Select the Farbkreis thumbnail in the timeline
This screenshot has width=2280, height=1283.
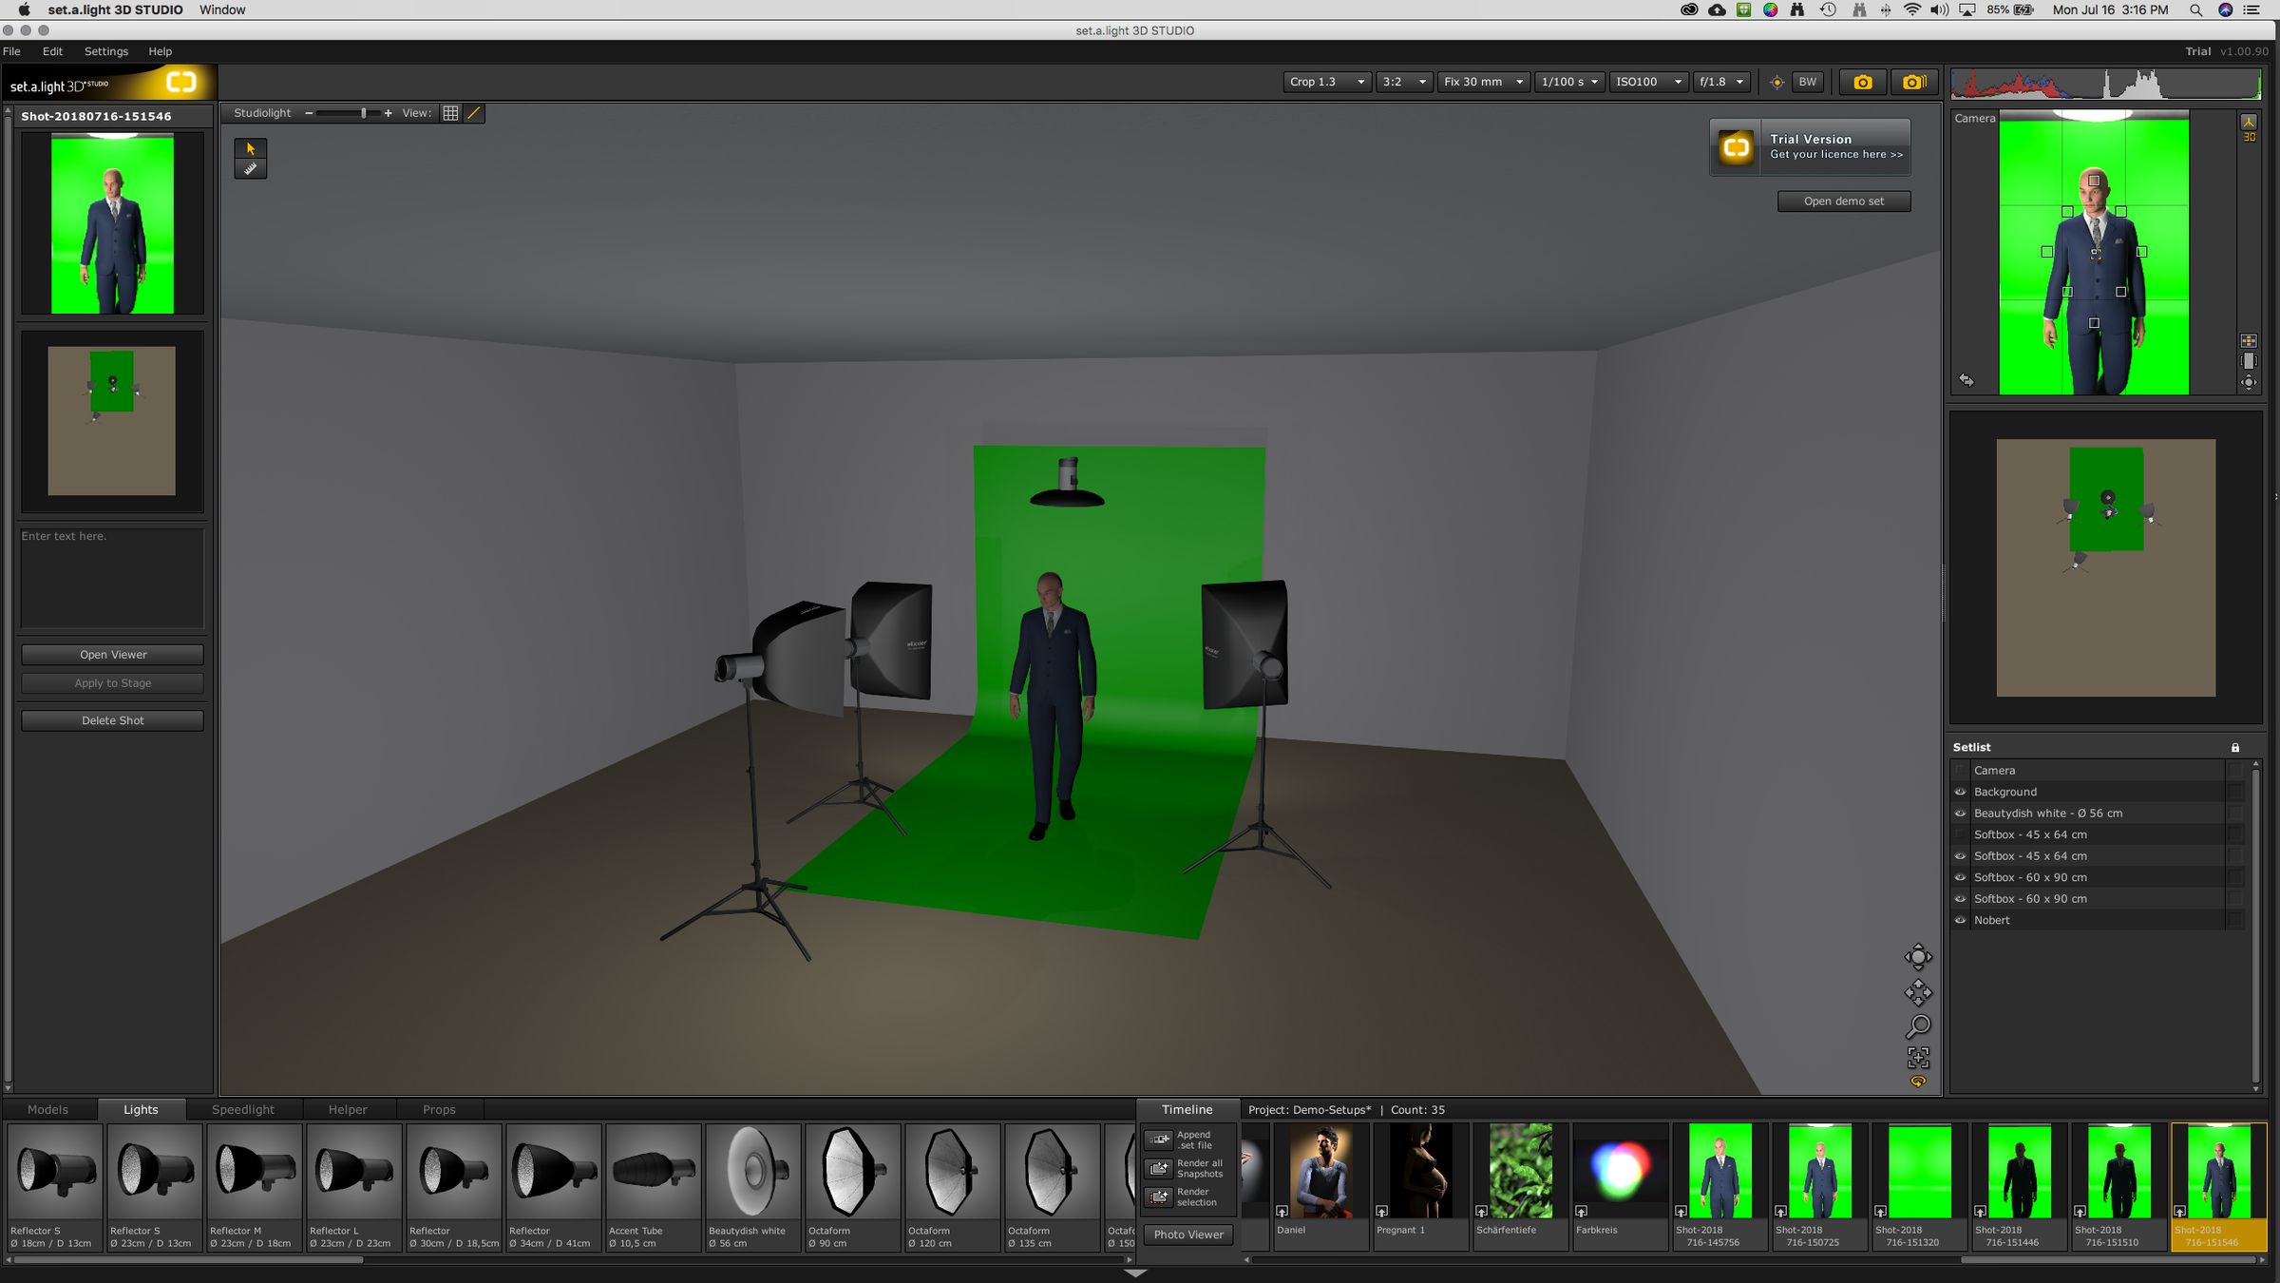[1621, 1170]
